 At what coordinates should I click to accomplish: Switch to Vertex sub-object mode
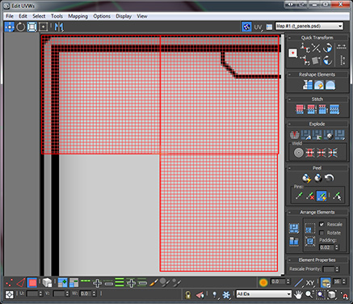10,283
